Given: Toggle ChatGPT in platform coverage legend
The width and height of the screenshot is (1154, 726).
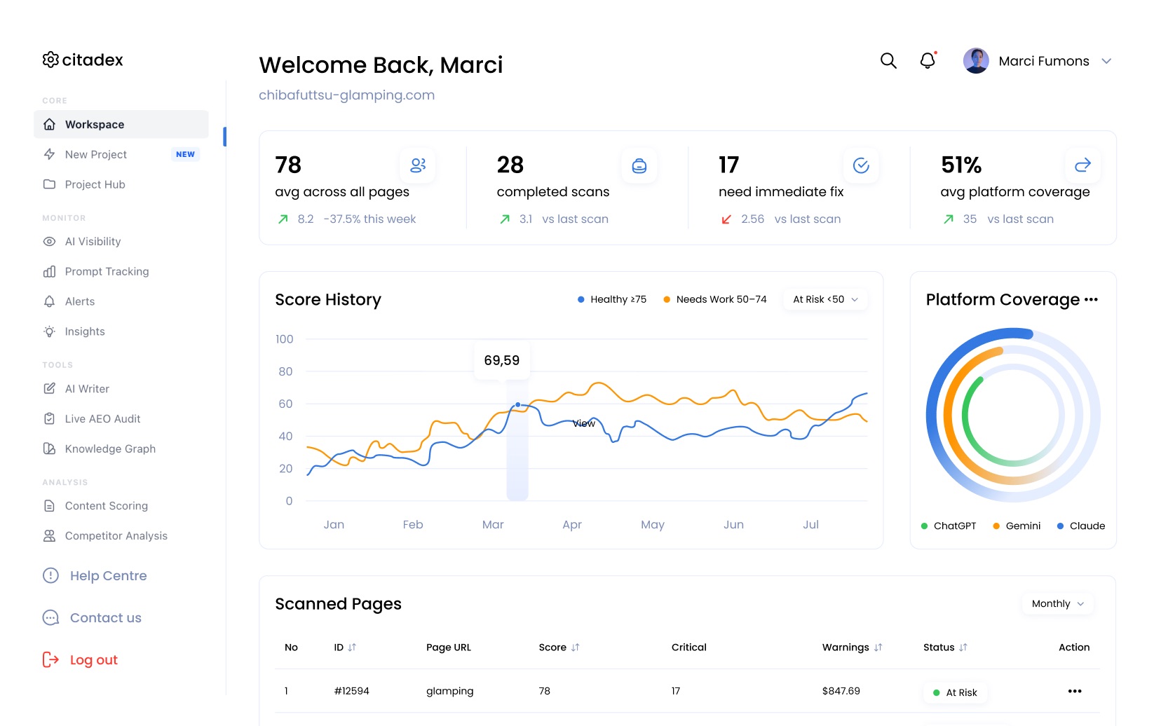Looking at the screenshot, I should point(948,526).
